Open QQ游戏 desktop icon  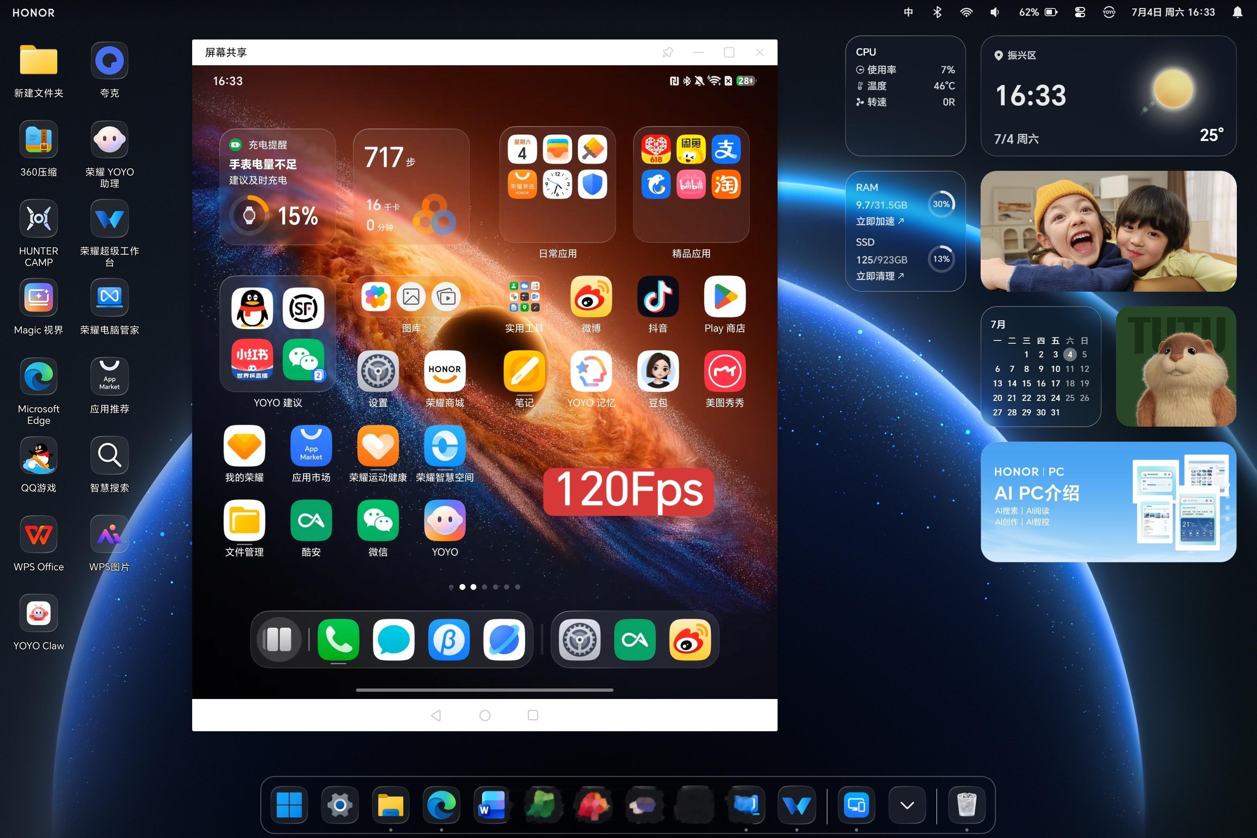pyautogui.click(x=39, y=455)
